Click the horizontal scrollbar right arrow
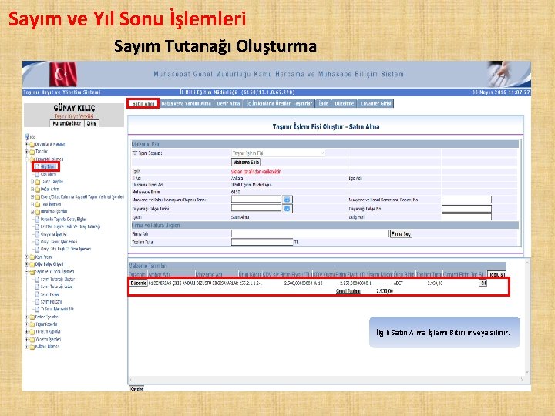 522,380
